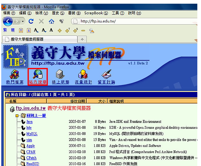Viewport: 201px width, 166px height.
Task: Click the yellow plus T icon
Action: (x=67, y=30)
